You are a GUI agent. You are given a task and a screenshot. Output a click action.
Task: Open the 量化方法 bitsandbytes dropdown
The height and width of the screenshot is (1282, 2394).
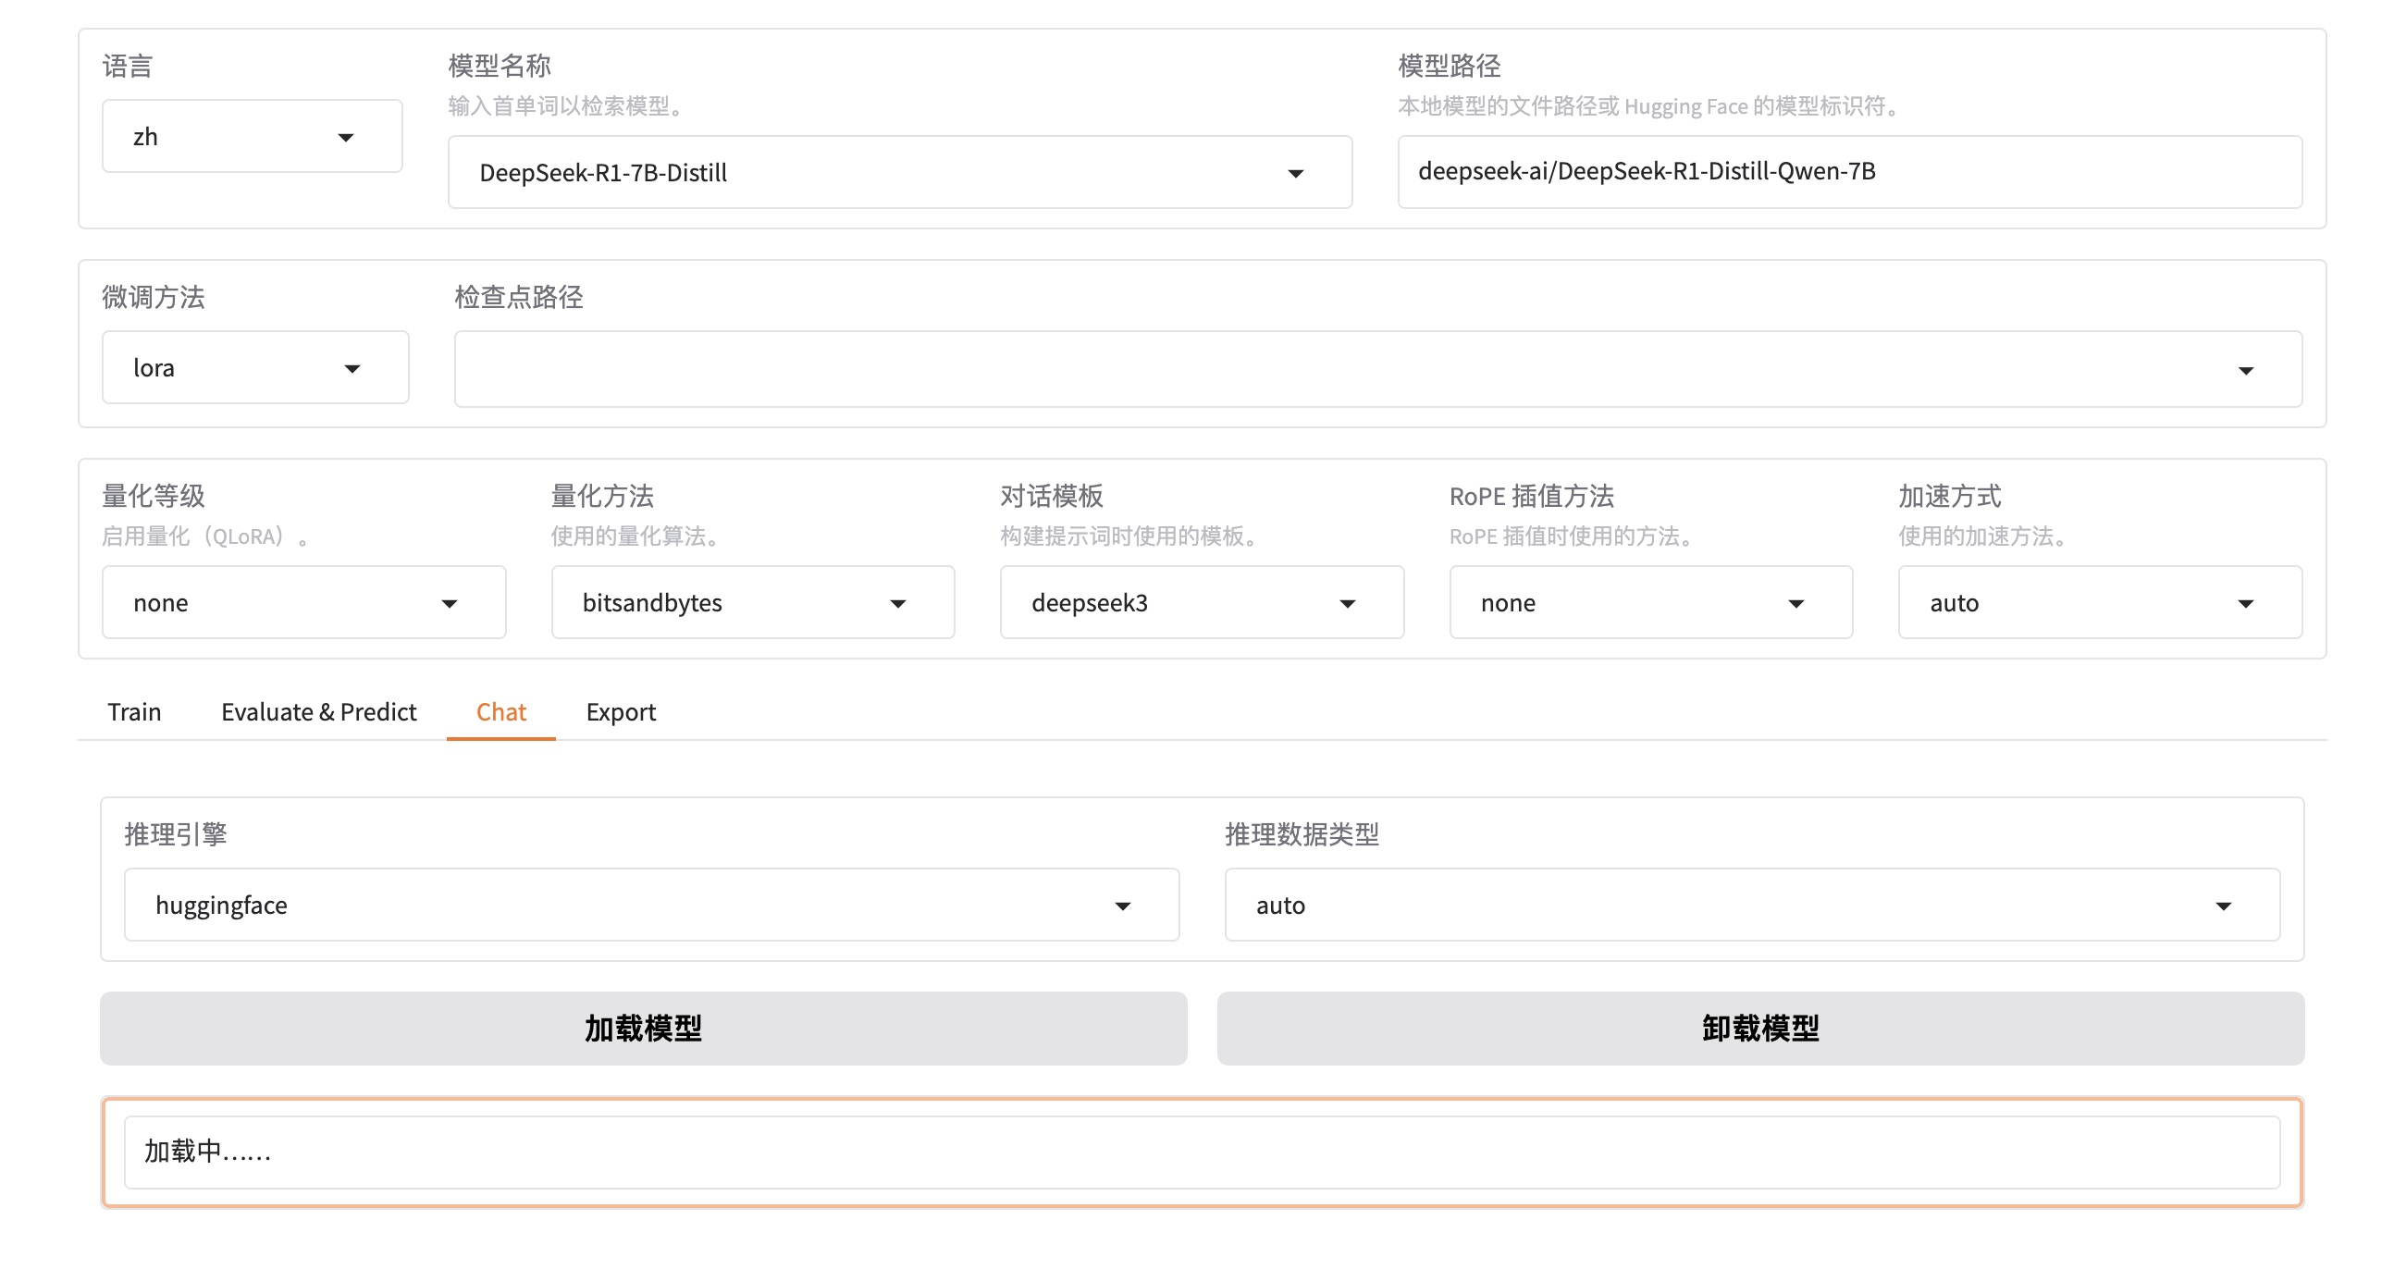coord(752,603)
